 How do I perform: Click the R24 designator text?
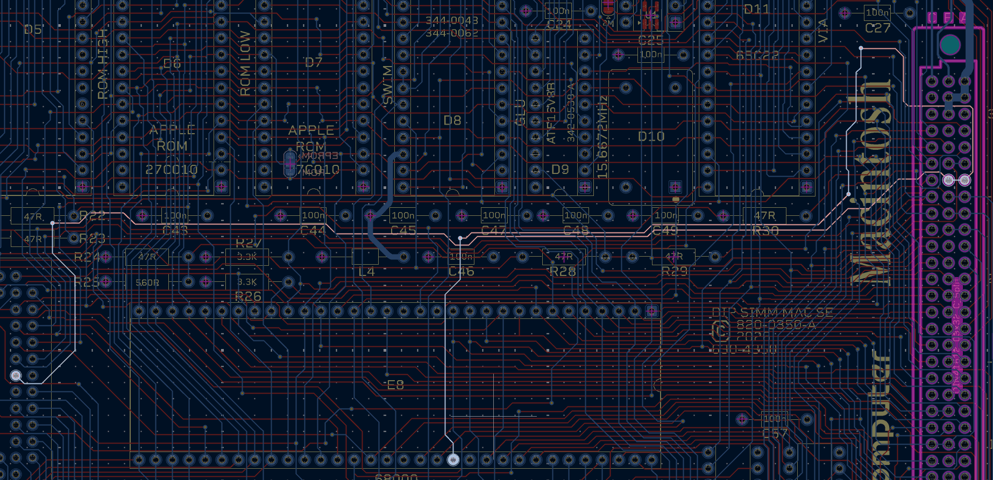click(x=87, y=257)
